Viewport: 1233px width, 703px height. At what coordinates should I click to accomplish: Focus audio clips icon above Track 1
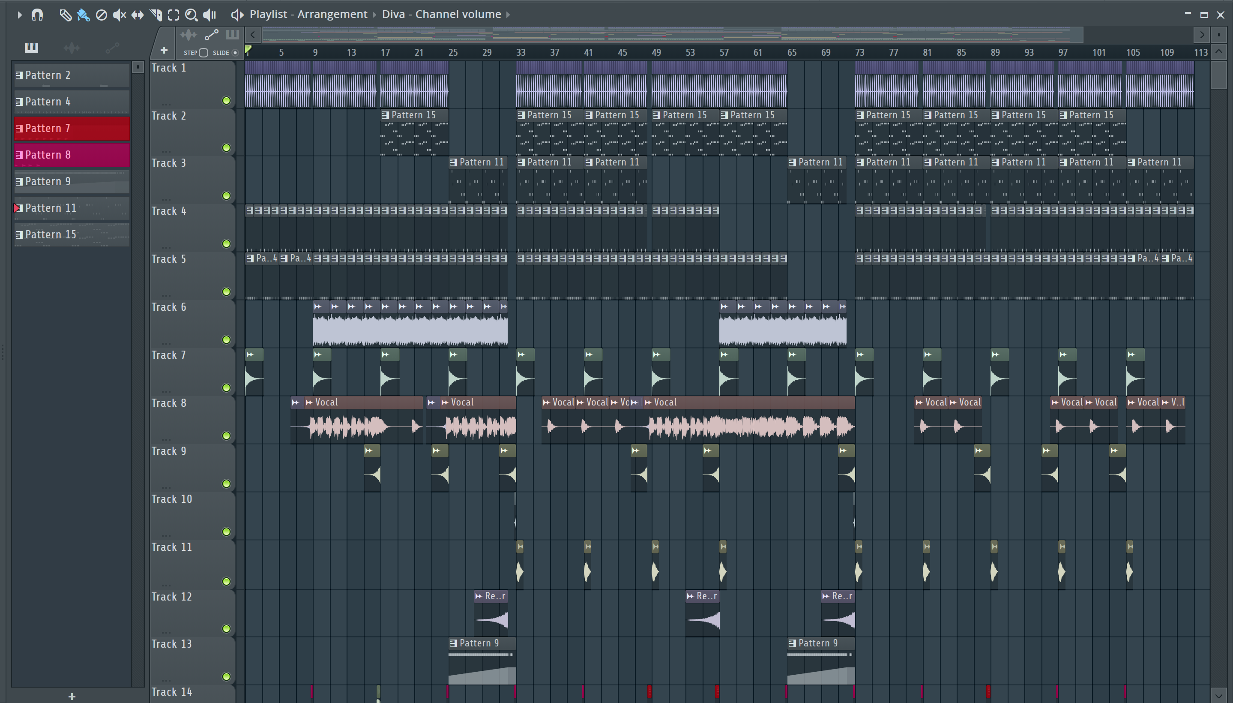[x=188, y=35]
